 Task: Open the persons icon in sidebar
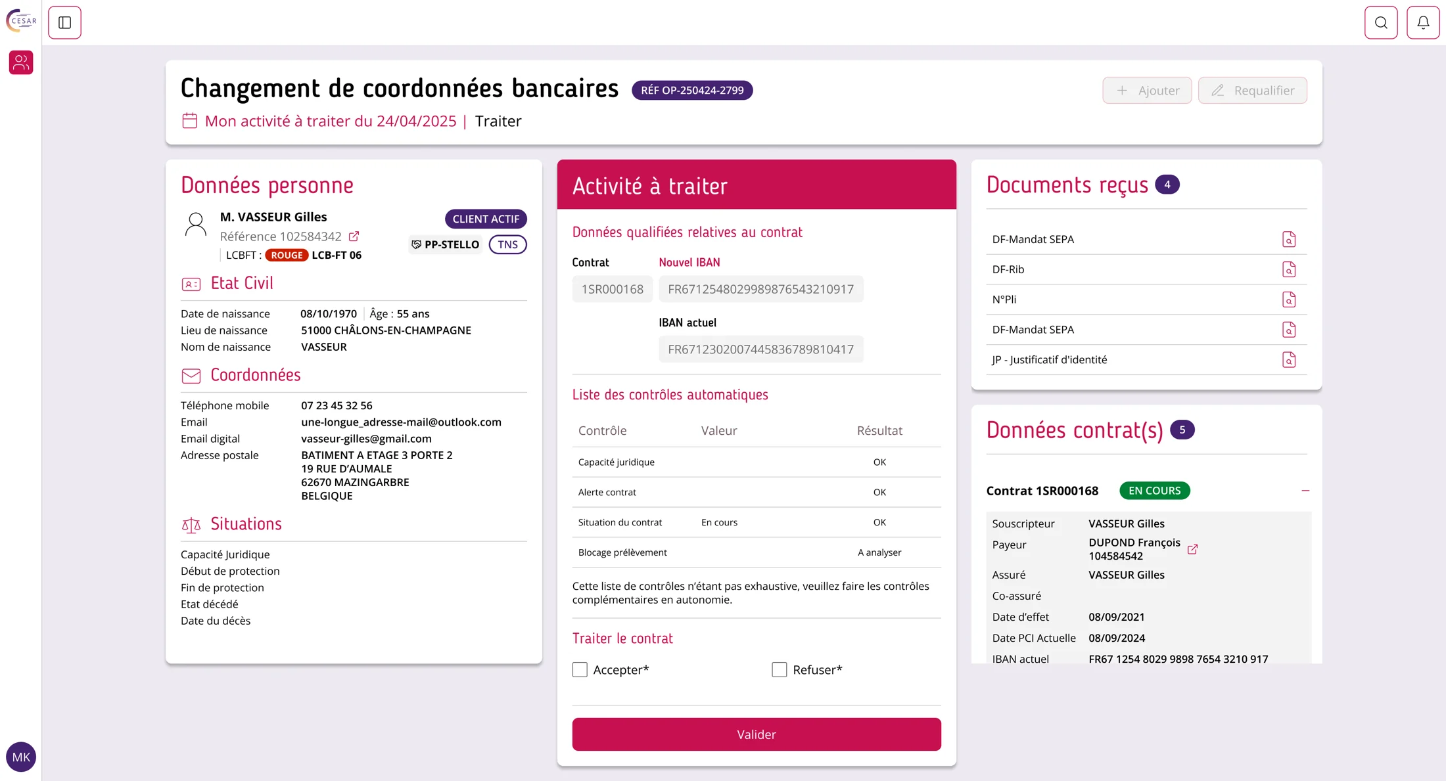[21, 62]
